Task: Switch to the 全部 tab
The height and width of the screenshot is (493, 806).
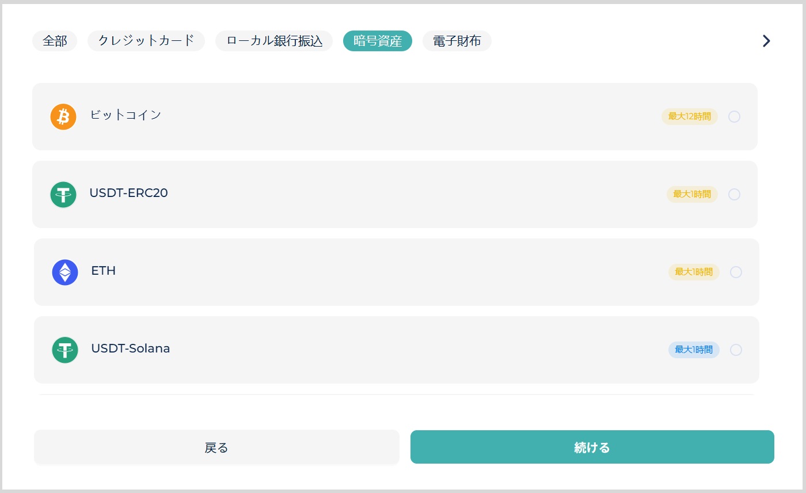Action: [x=55, y=41]
